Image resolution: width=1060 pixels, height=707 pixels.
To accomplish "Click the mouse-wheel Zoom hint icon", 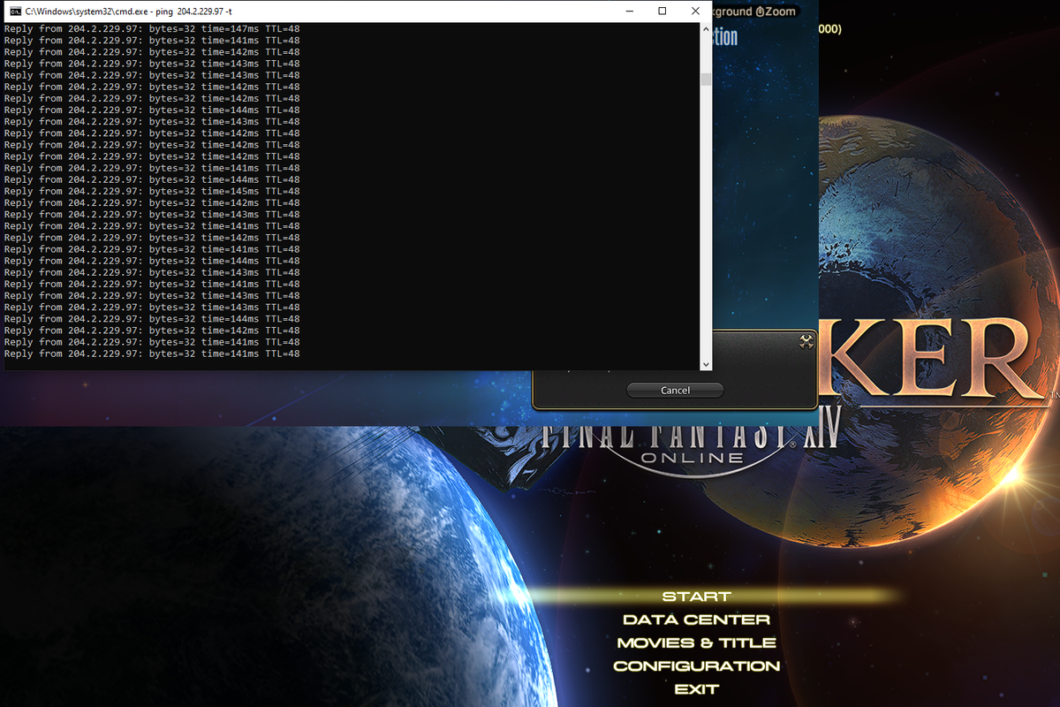I will click(x=760, y=11).
